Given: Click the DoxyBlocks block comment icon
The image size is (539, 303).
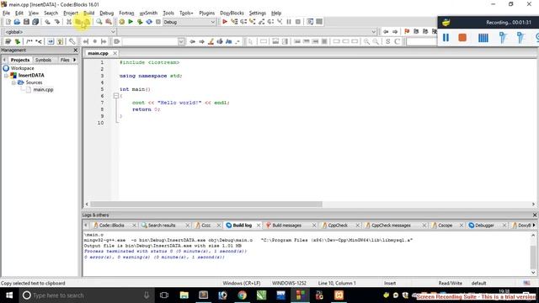Looking at the screenshot, I should click(29, 41).
